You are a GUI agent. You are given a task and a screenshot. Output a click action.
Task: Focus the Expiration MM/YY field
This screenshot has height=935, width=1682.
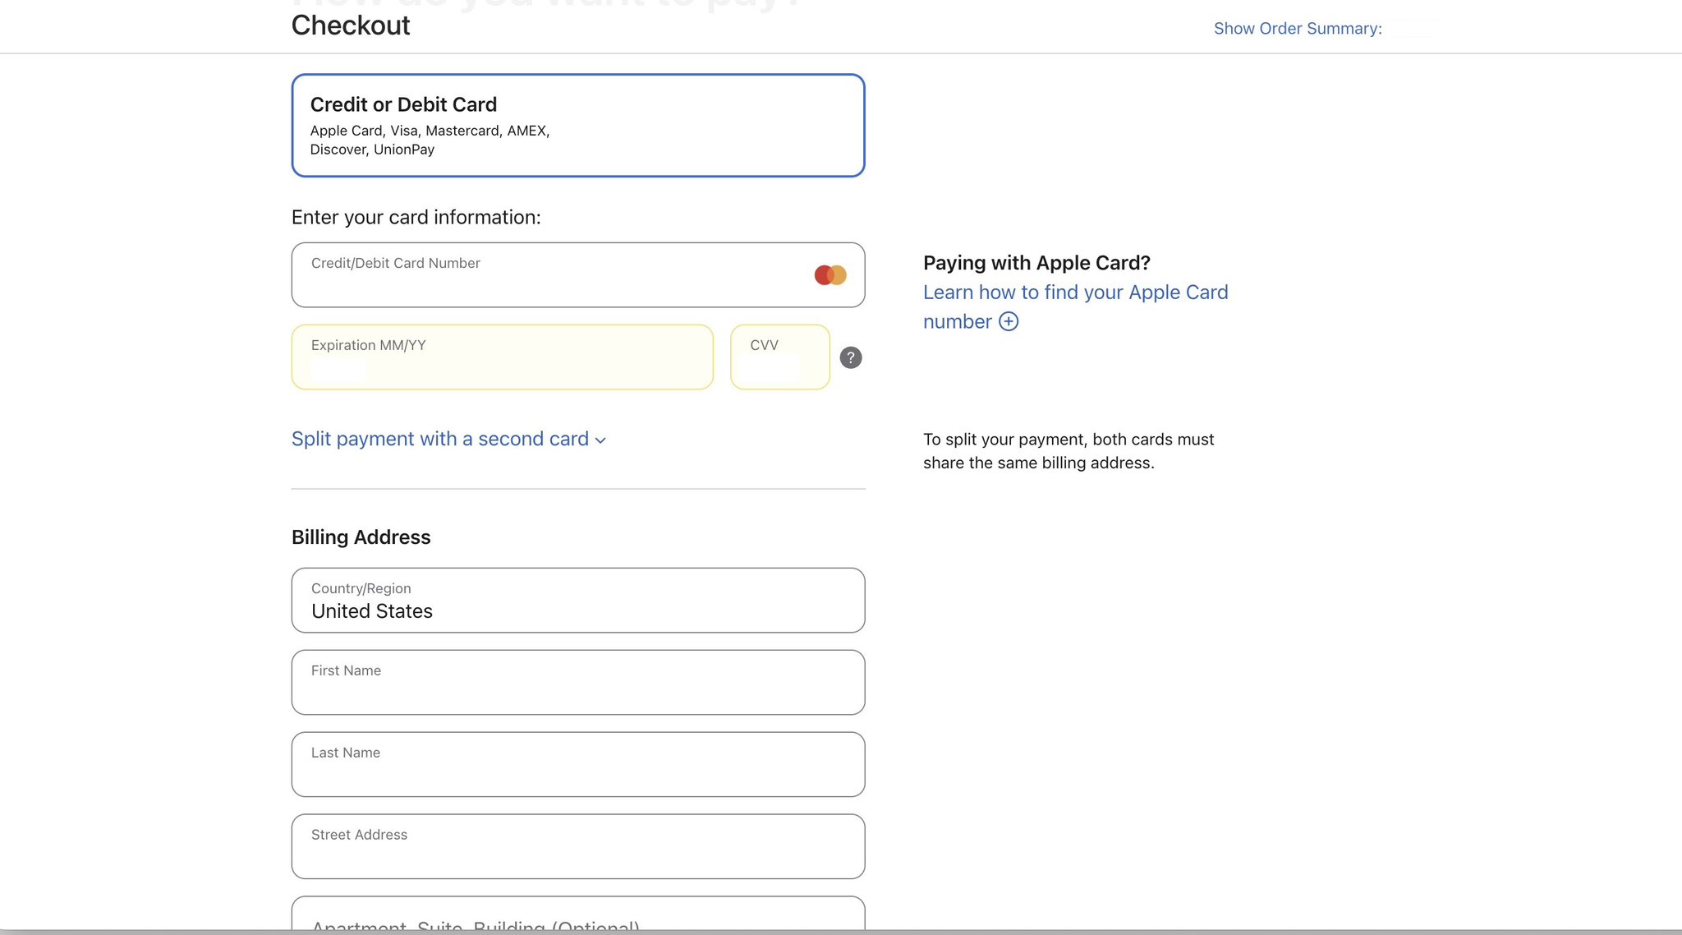pos(502,357)
